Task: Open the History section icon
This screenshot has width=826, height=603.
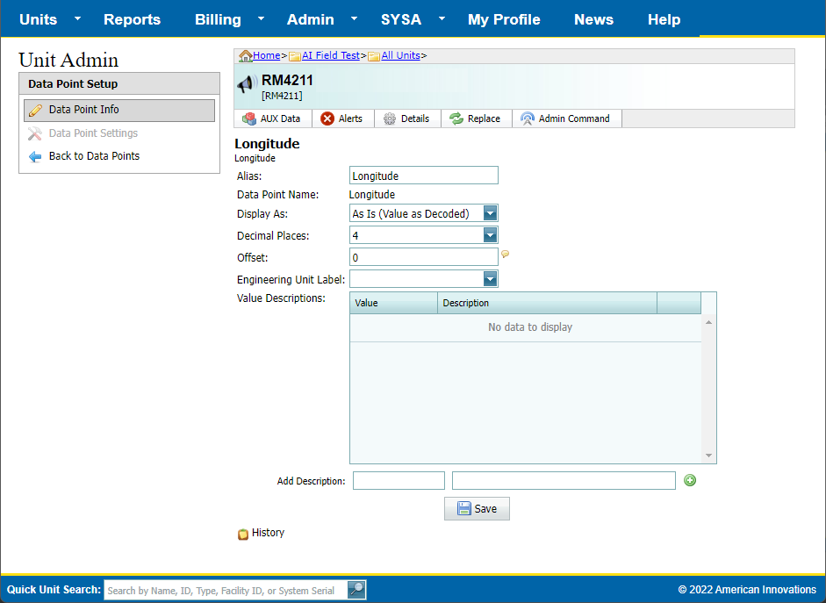Action: click(x=243, y=534)
